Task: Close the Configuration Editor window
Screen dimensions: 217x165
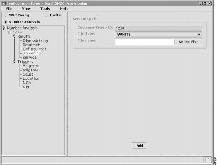Action: tap(210, 3)
